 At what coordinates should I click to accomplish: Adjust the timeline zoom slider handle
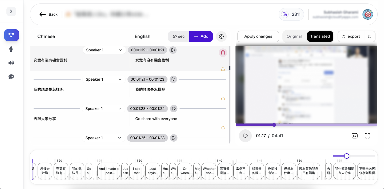pyautogui.click(x=346, y=156)
